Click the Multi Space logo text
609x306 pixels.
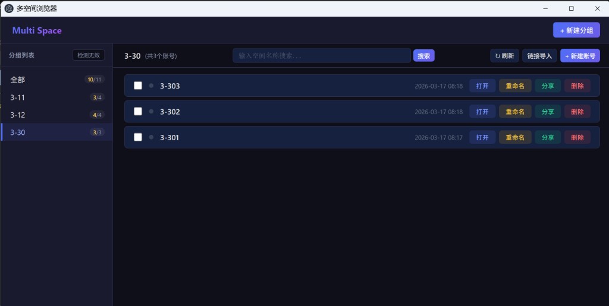coord(37,31)
